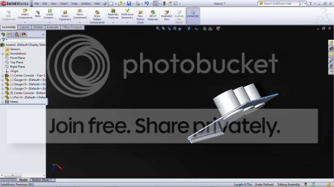Open the View menu
This screenshot has height=187, width=334.
tap(54, 4)
